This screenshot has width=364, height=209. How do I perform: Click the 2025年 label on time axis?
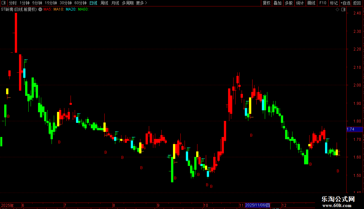pyautogui.click(x=7, y=205)
